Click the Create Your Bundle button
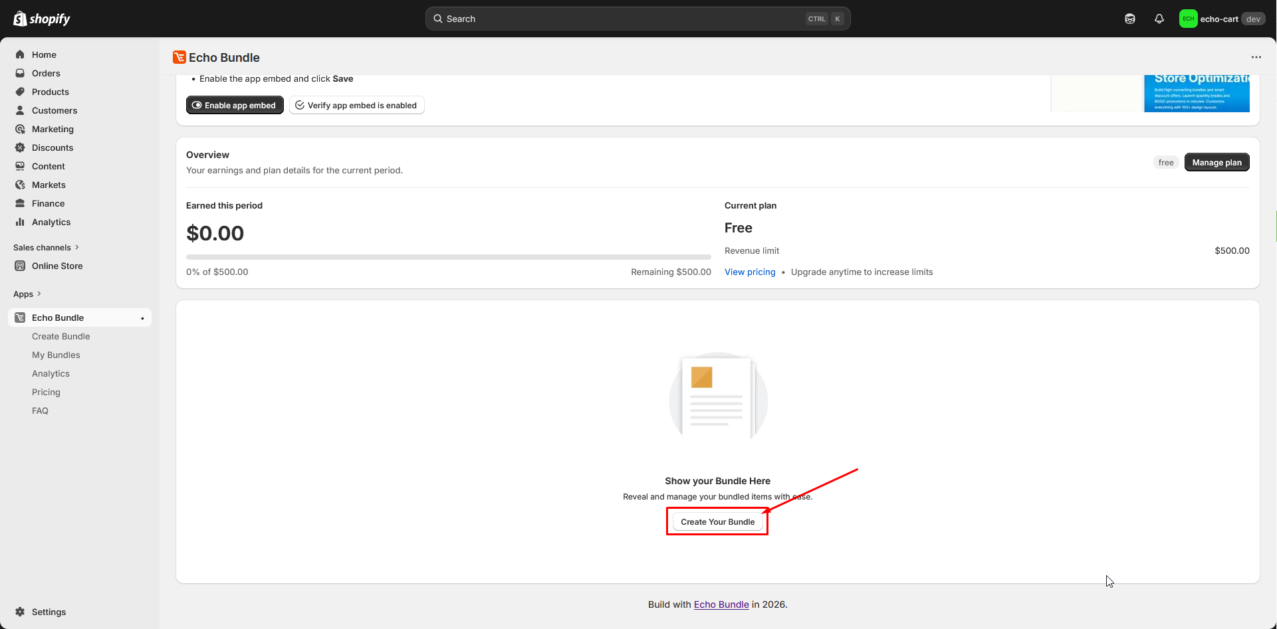Viewport: 1277px width, 629px height. tap(717, 521)
